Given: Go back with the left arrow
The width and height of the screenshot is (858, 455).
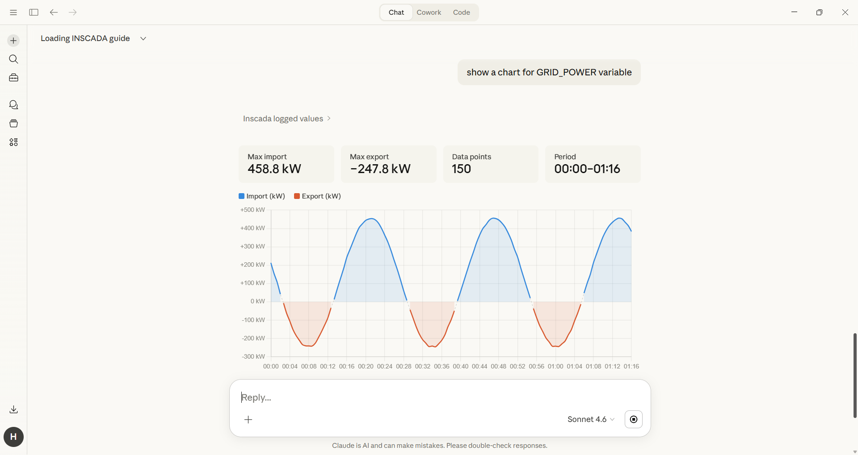Looking at the screenshot, I should pos(54,12).
